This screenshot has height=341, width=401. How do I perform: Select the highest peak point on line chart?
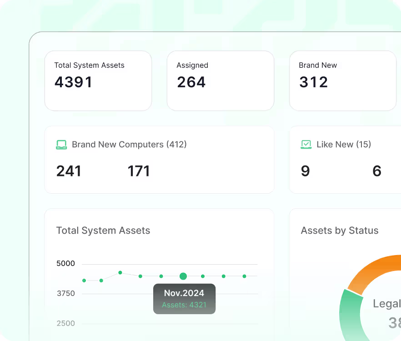(x=120, y=272)
